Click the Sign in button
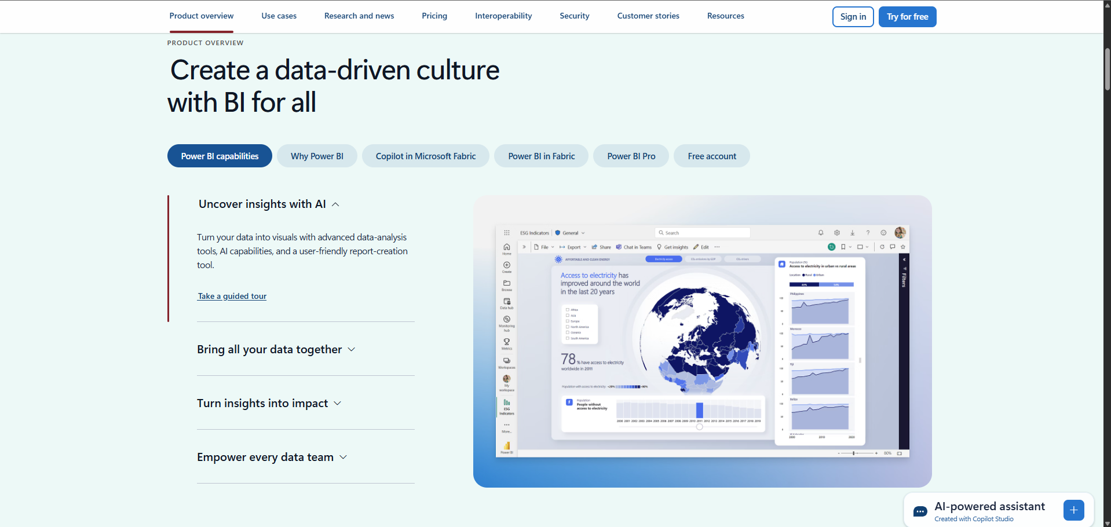 pyautogui.click(x=853, y=17)
